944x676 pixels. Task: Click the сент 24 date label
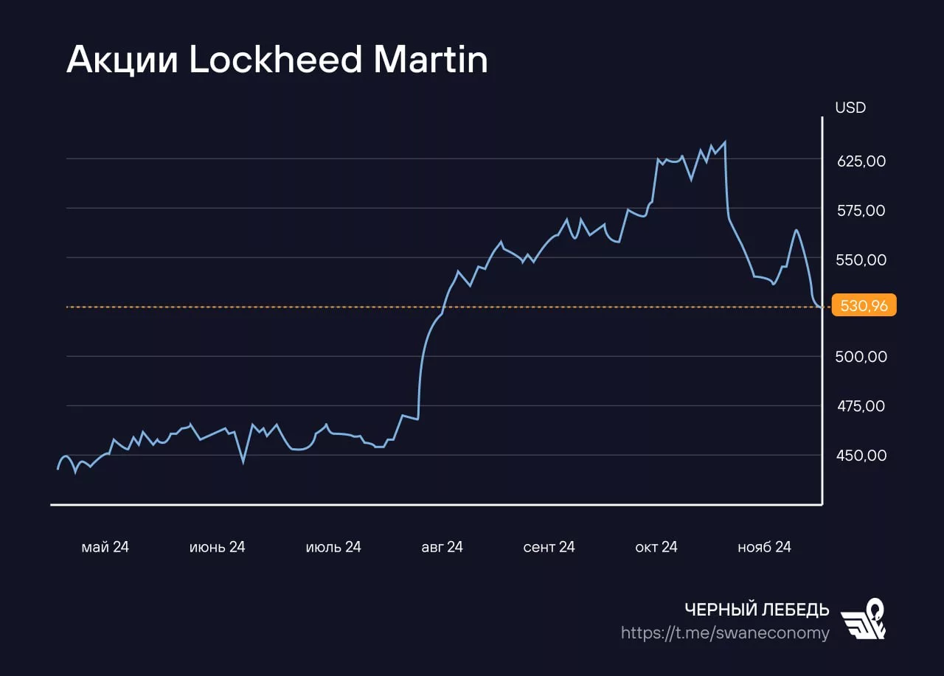549,547
